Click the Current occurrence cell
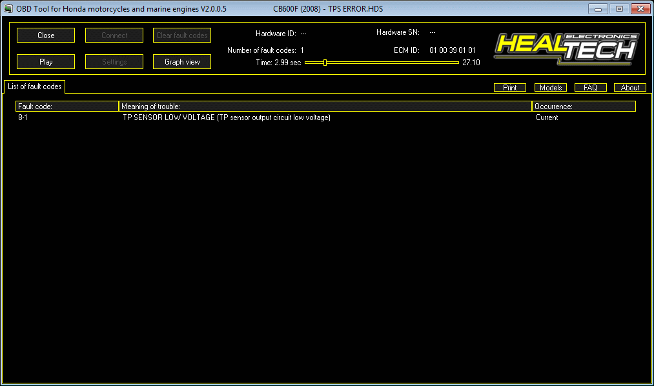 [547, 117]
